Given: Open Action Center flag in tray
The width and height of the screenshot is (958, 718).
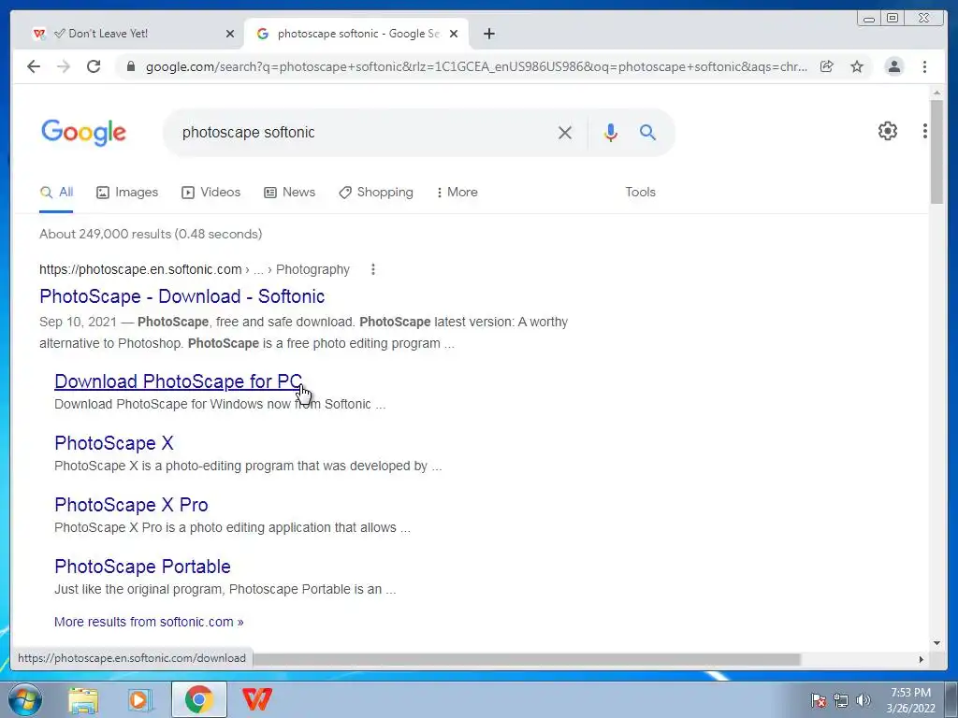Looking at the screenshot, I should coord(818,700).
